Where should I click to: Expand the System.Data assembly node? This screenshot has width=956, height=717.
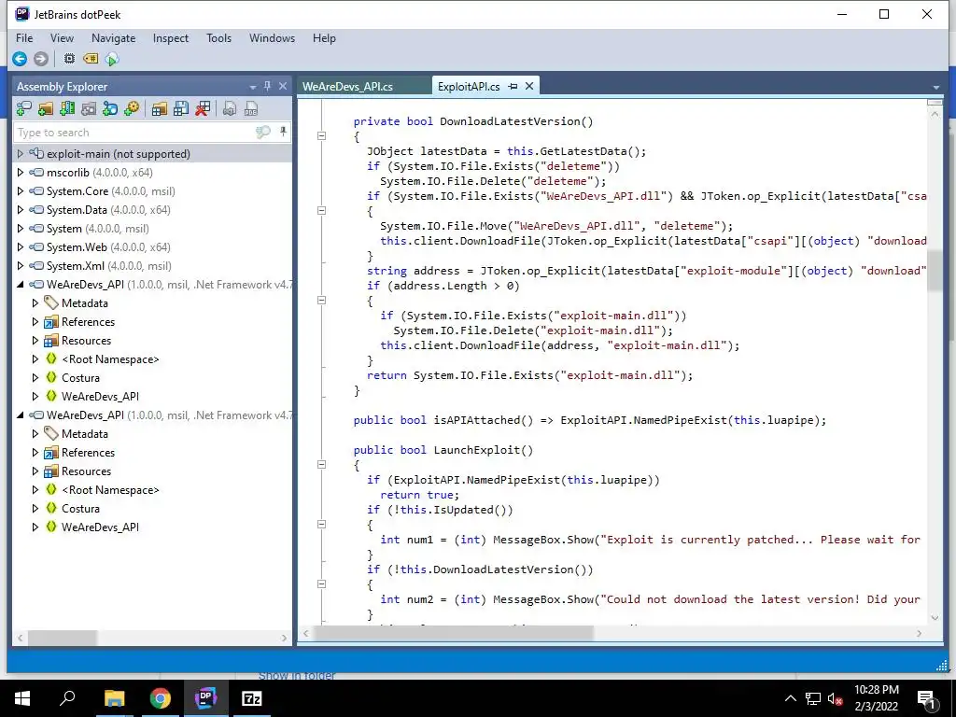[x=21, y=210]
